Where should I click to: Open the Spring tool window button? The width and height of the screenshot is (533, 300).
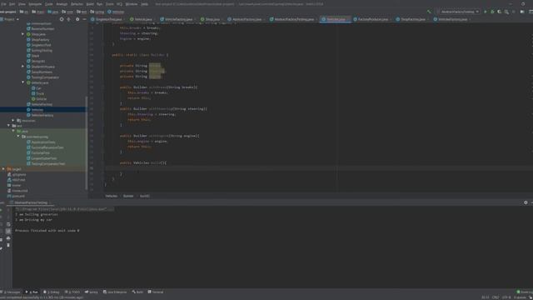pos(92,292)
